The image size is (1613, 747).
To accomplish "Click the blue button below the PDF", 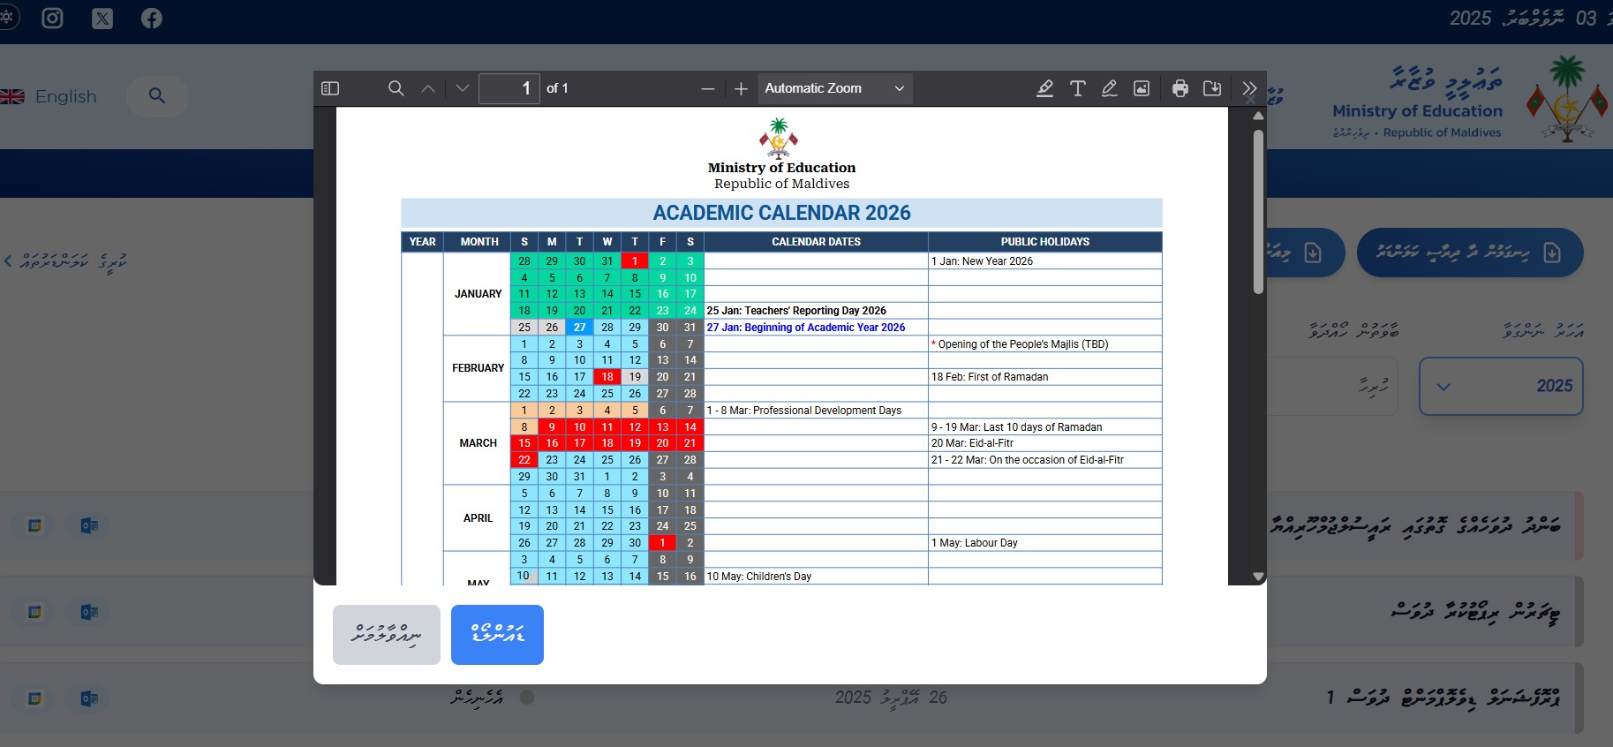I will click(497, 634).
